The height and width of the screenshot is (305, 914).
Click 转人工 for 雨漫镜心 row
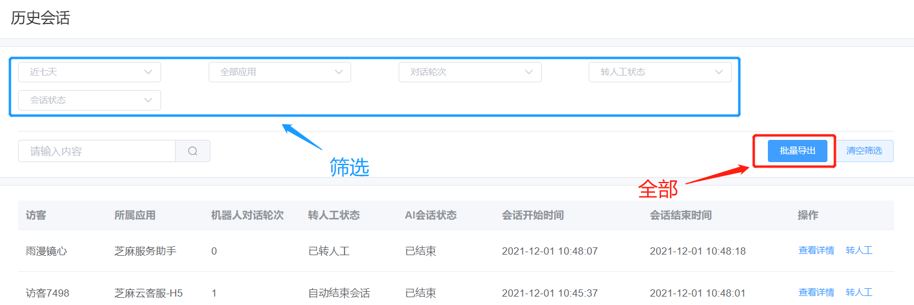(x=859, y=250)
